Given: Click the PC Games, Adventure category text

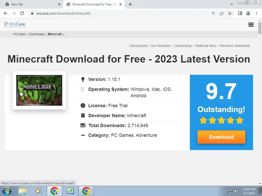Looking at the screenshot, I should click(x=134, y=135).
